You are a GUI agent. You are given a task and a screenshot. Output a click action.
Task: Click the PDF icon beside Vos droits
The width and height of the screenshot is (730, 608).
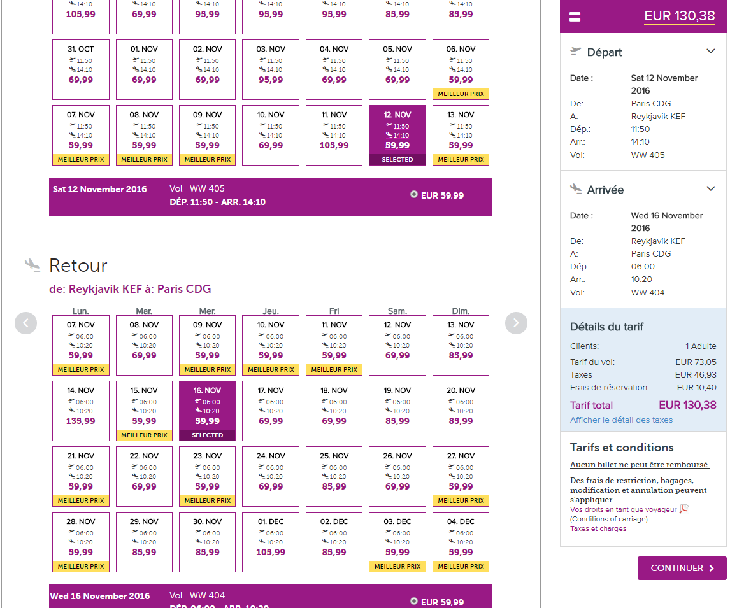[684, 509]
